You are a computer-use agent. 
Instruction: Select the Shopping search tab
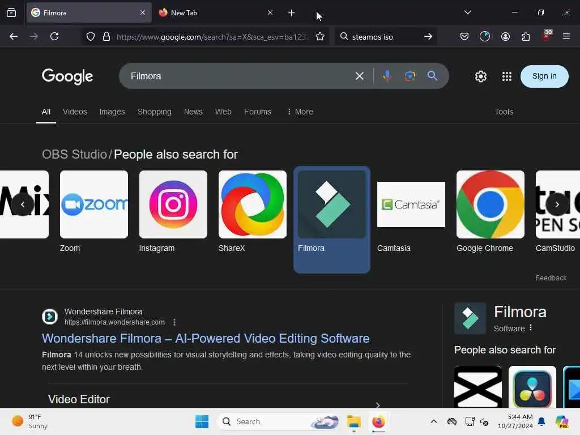[154, 112]
